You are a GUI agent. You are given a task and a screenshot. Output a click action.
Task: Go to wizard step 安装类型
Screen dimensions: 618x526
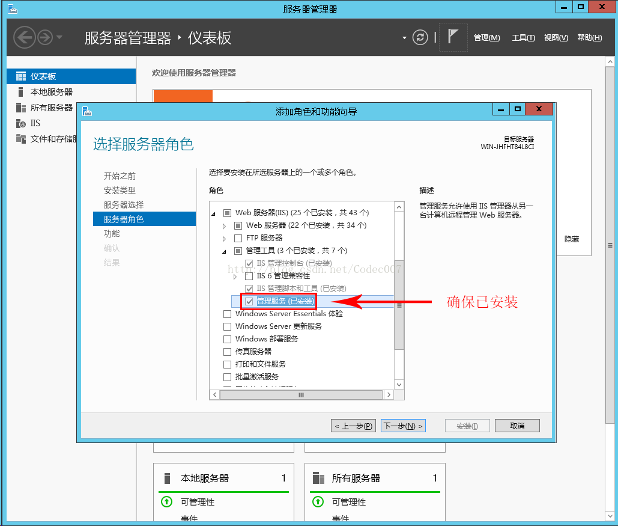(120, 190)
